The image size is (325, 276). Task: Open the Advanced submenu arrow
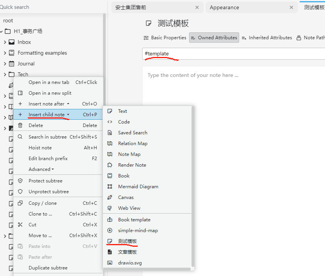tap(53, 169)
